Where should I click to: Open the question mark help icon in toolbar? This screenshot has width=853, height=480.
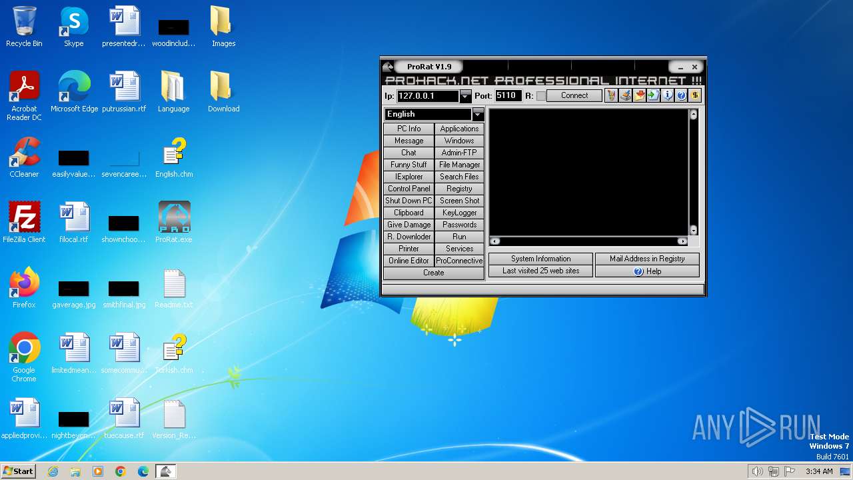[x=681, y=95]
